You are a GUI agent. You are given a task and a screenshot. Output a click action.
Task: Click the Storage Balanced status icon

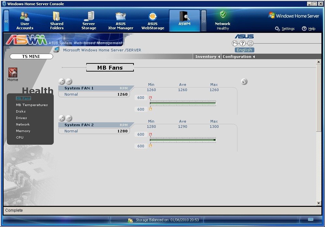tap(130, 220)
